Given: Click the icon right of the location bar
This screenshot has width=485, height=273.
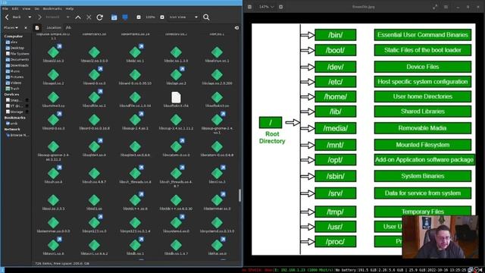Looking at the screenshot, I should [x=236, y=27].
